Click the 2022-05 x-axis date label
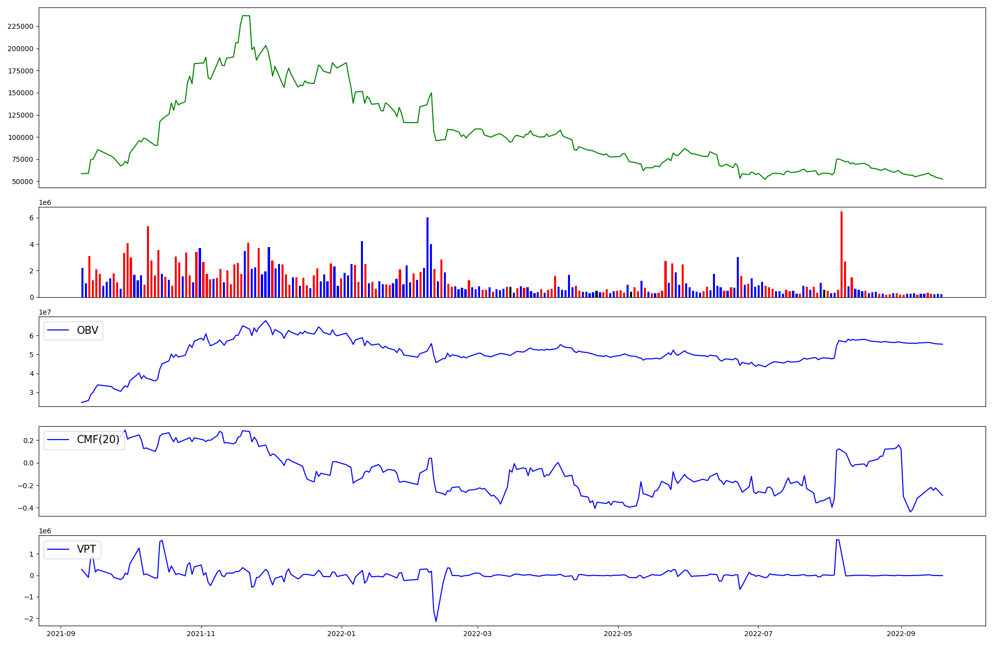 (x=618, y=634)
